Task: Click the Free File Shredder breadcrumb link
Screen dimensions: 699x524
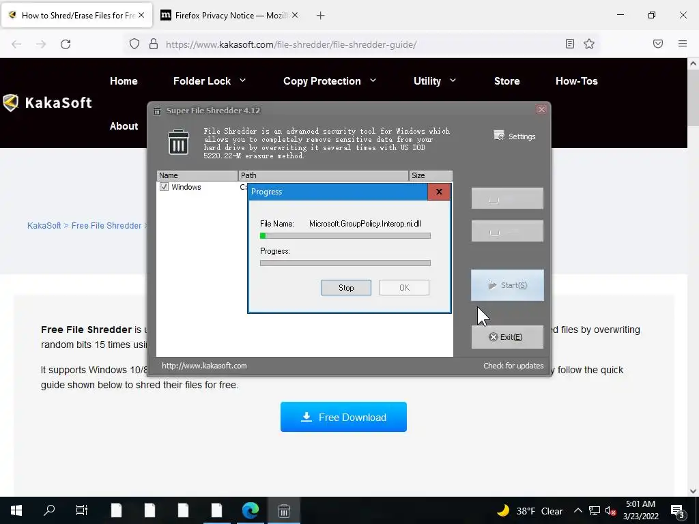Action: [x=106, y=225]
